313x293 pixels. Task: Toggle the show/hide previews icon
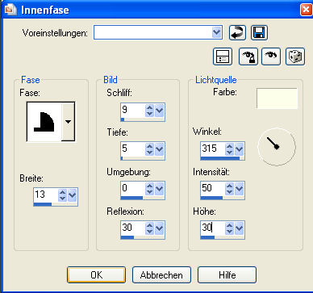coord(223,57)
